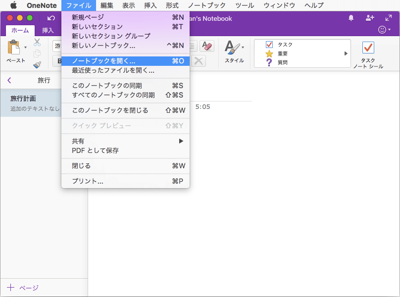Select 閉じる from the File menu
400x297 pixels.
coord(126,166)
